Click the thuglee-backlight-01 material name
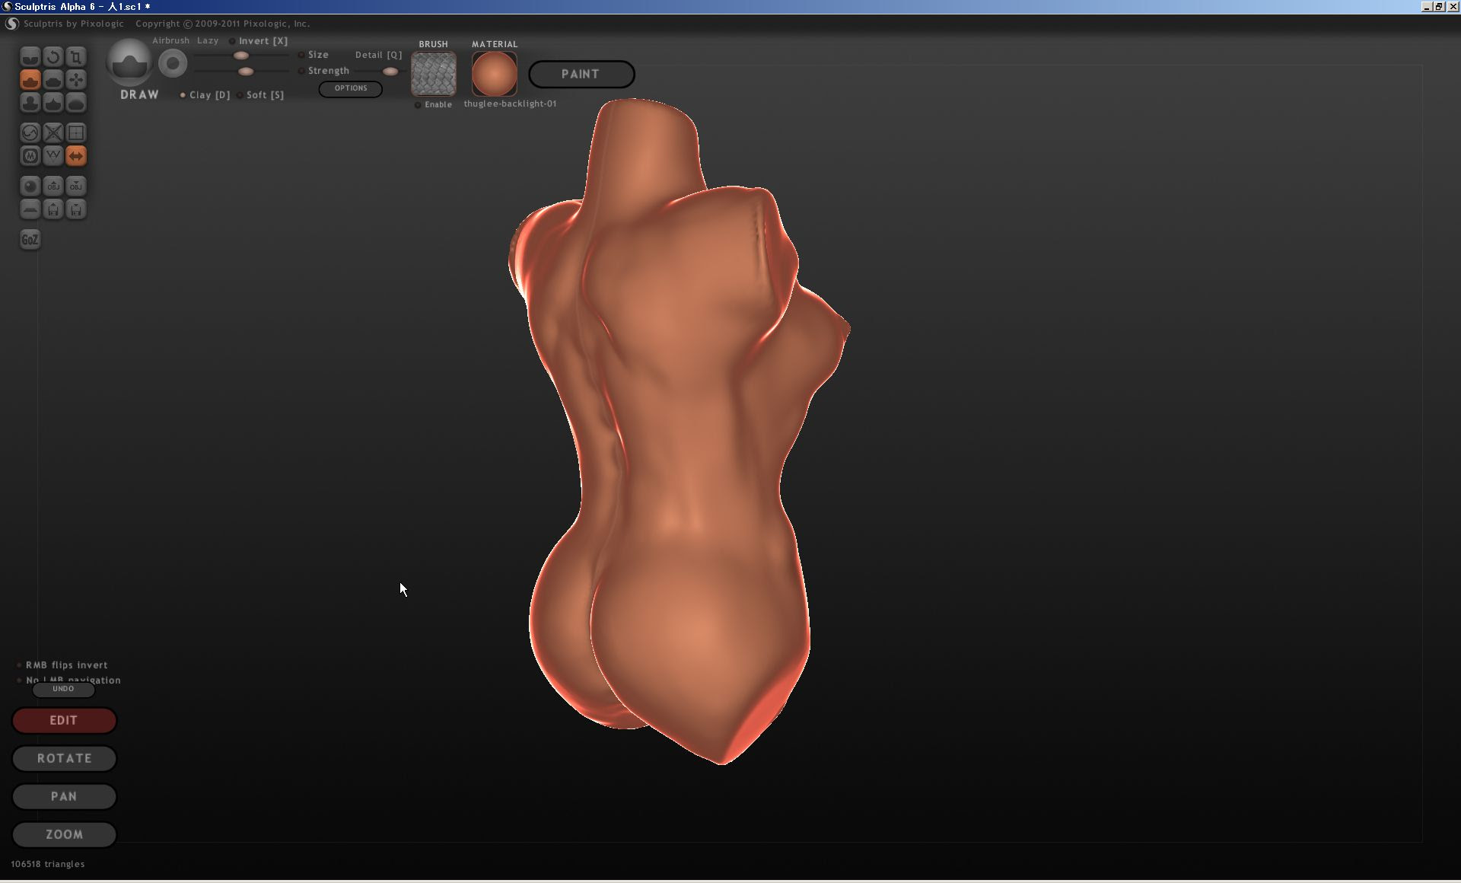The width and height of the screenshot is (1461, 883). (x=510, y=104)
